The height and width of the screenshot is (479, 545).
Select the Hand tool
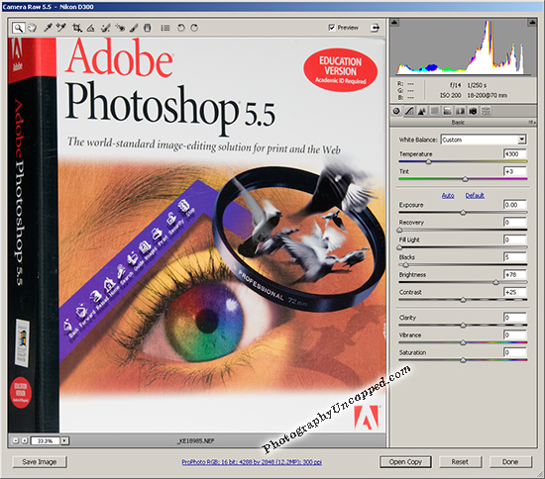(x=33, y=28)
